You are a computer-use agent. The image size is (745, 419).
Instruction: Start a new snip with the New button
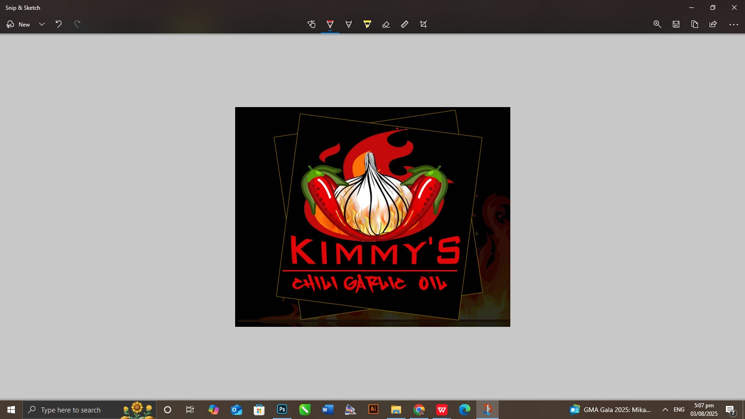coord(18,24)
